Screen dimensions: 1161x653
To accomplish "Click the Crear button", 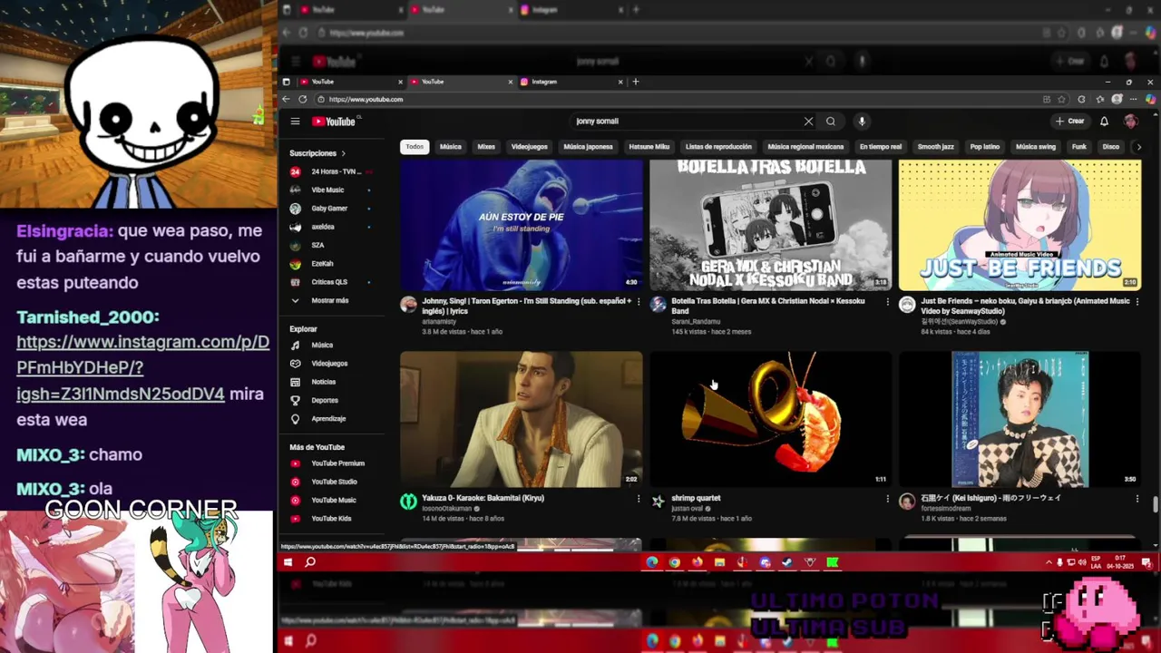I will tap(1070, 121).
